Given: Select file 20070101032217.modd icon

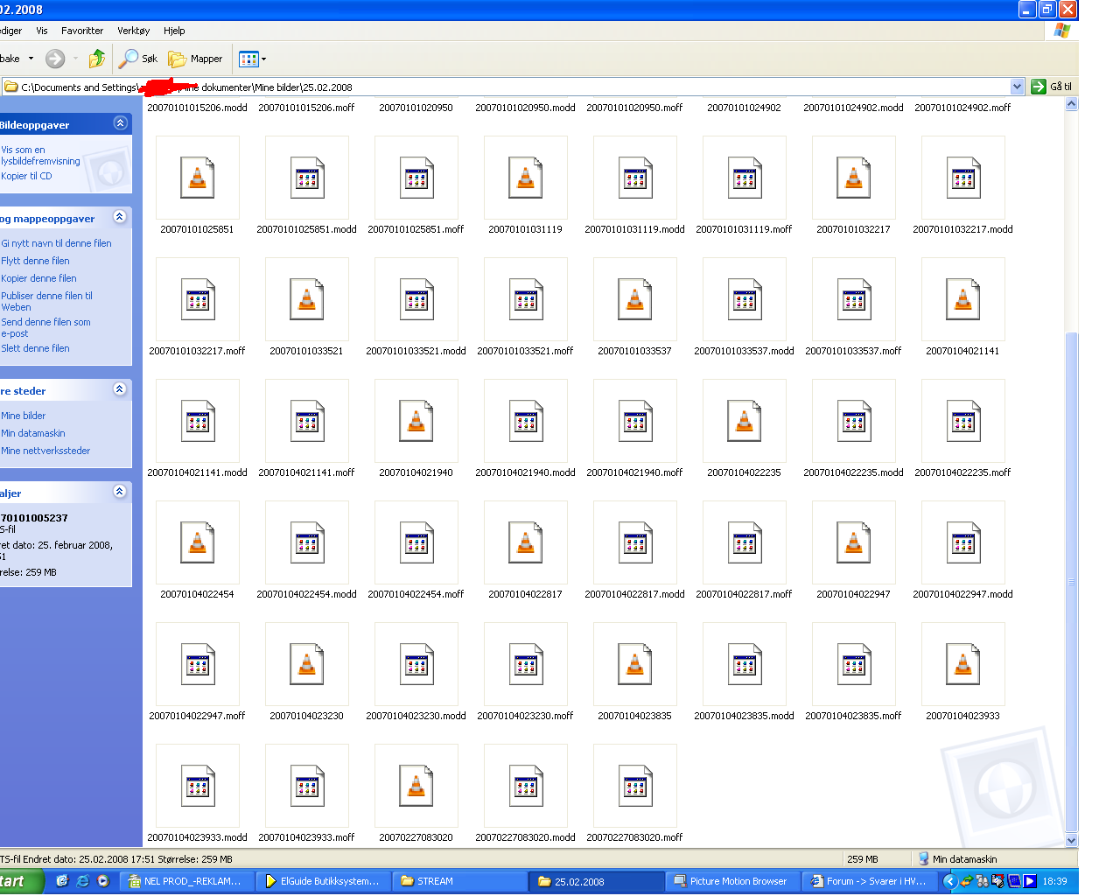Looking at the screenshot, I should 963,178.
